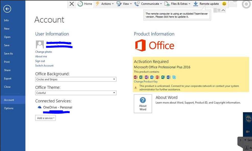Go back using the circled arrow icon

point(7,9)
